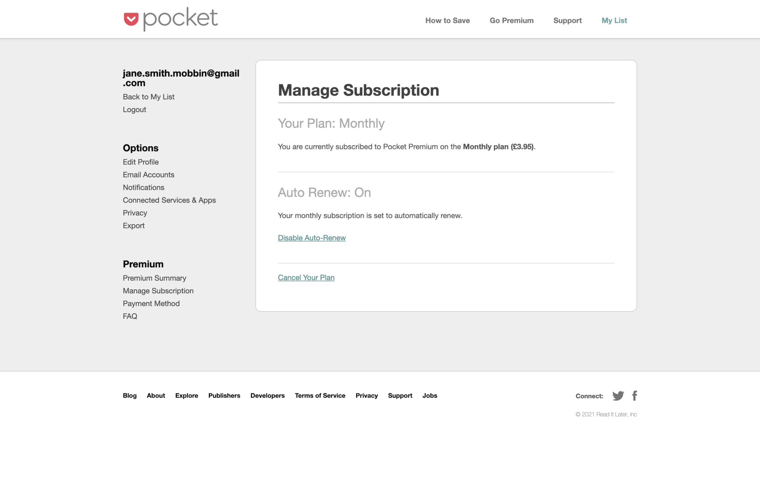This screenshot has width=760, height=477.
Task: Click the Manage Subscription page heading
Action: [x=358, y=90]
